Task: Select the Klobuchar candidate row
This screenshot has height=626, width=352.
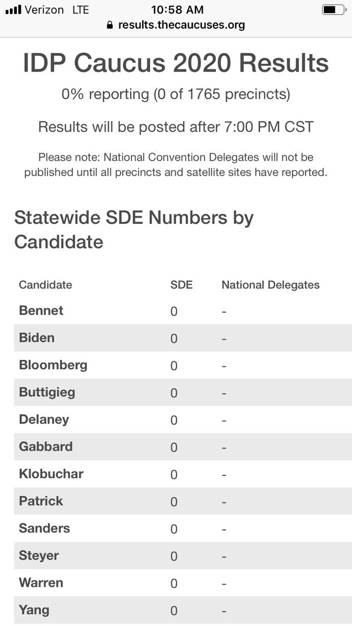Action: coord(176,474)
